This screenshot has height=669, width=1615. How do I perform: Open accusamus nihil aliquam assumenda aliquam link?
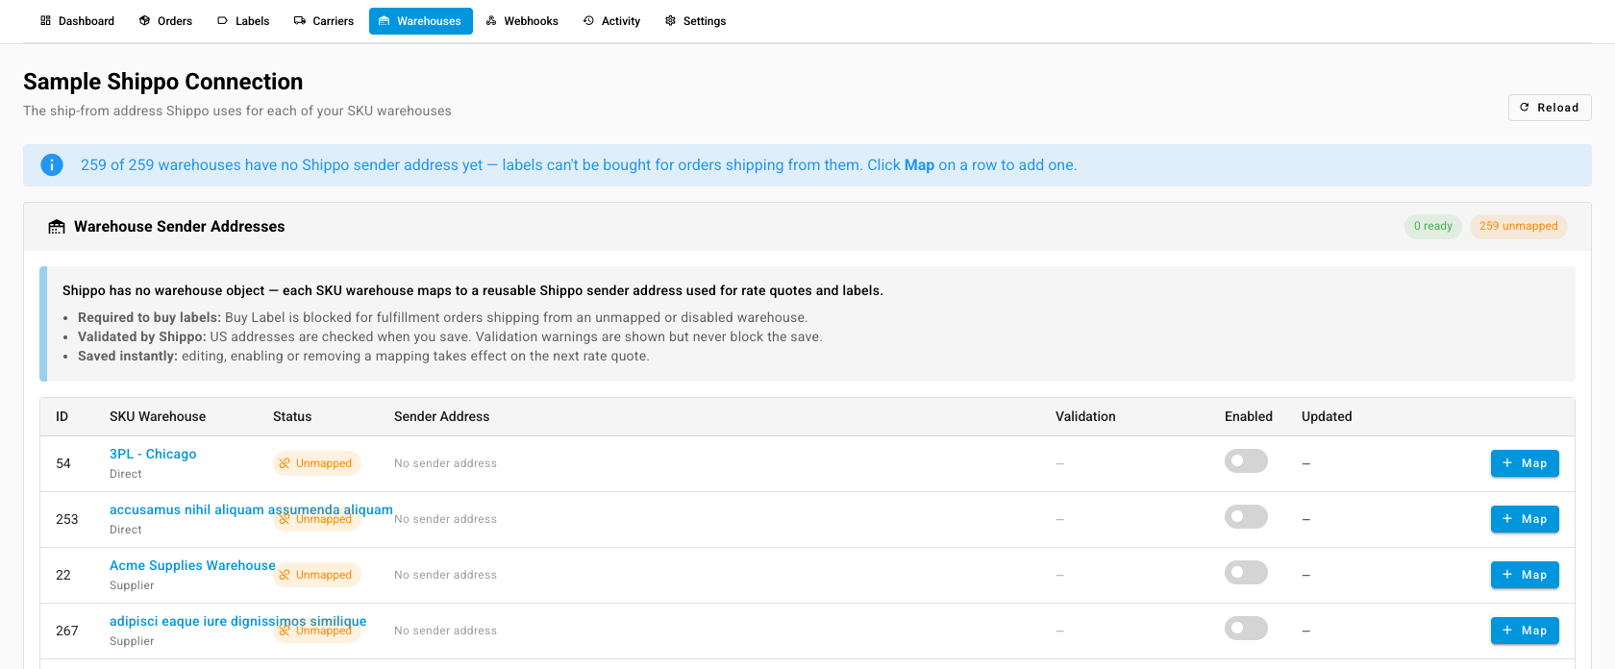[x=251, y=509]
